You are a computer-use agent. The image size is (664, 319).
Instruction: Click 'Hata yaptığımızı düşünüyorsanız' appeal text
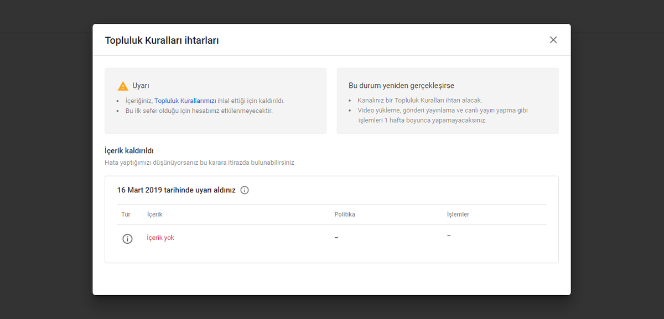[199, 163]
